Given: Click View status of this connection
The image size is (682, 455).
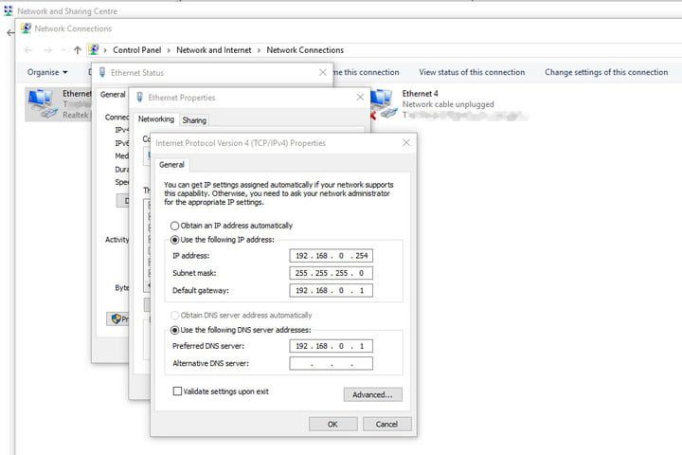Looking at the screenshot, I should [x=472, y=72].
